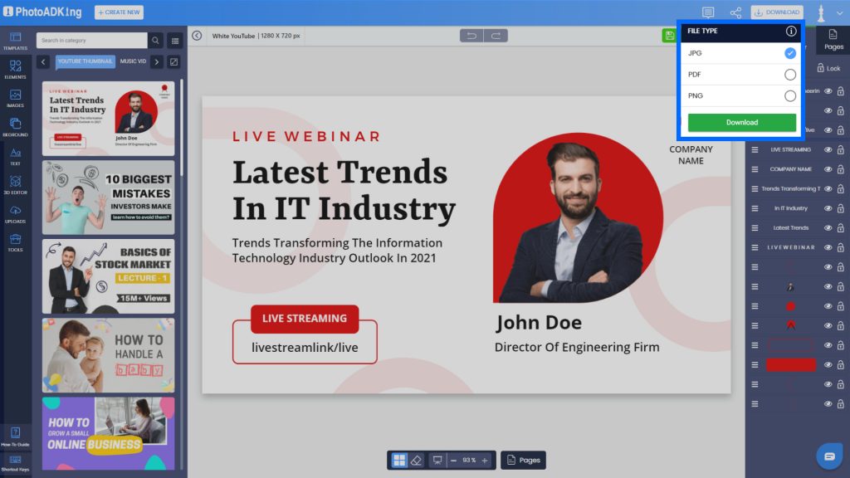Show file type info icon
850x478 pixels.
pos(791,31)
